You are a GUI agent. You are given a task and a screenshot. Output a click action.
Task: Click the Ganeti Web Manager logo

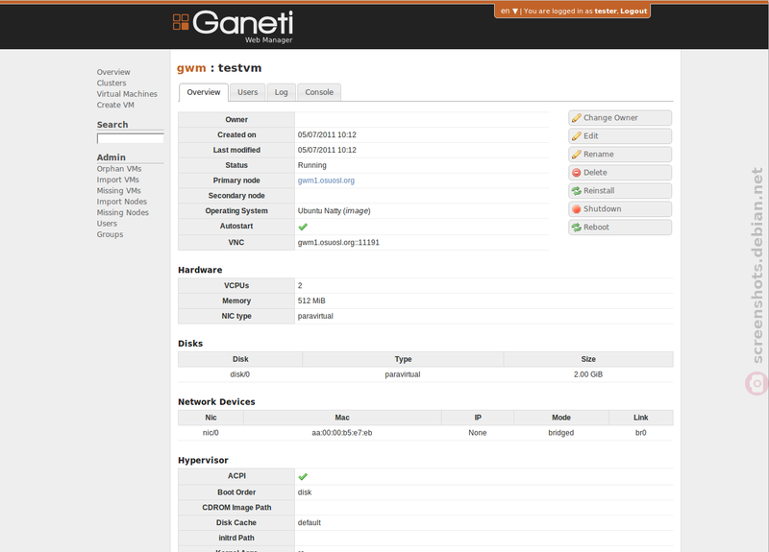tap(233, 27)
